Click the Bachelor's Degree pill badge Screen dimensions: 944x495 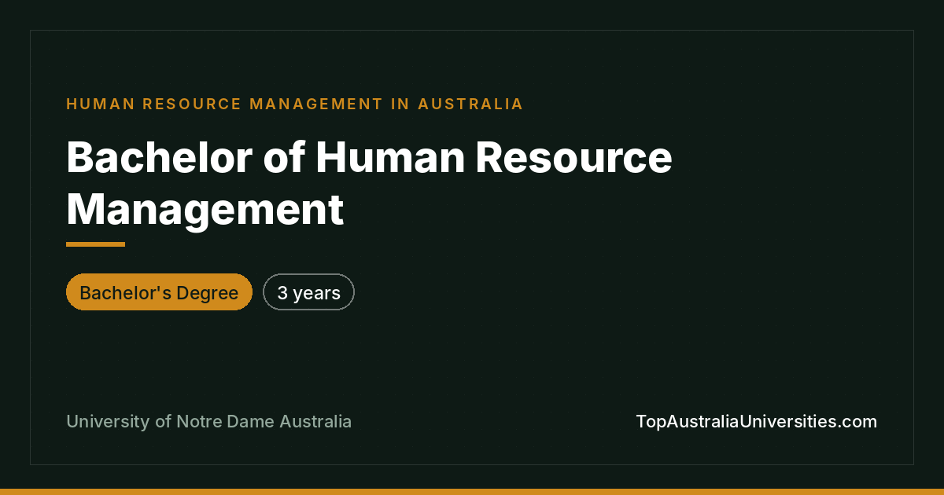[x=159, y=292]
